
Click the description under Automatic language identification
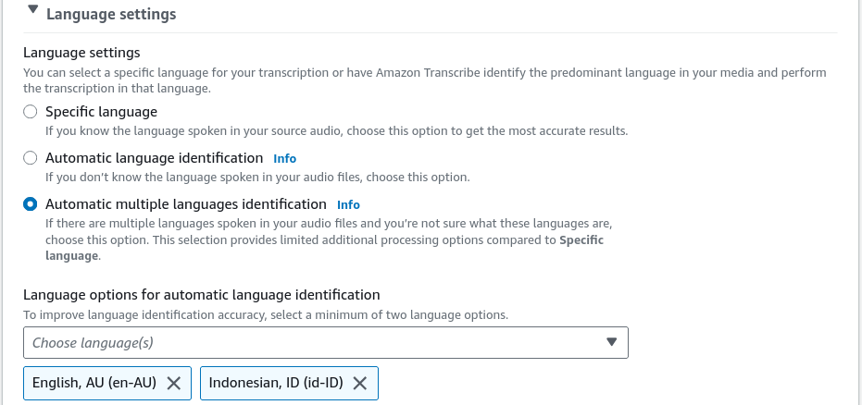pos(257,178)
